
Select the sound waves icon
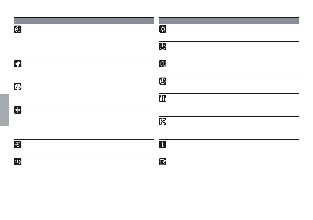[x=18, y=162]
